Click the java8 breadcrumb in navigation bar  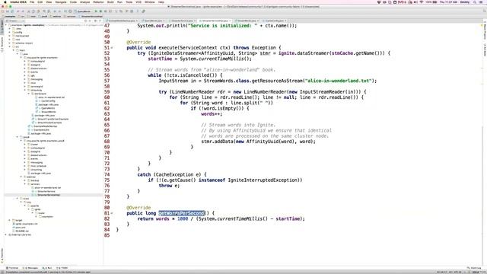pos(43,16)
